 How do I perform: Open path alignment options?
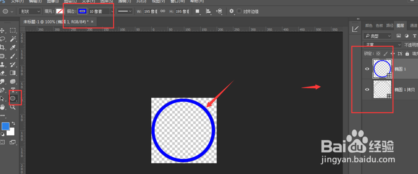point(209,11)
